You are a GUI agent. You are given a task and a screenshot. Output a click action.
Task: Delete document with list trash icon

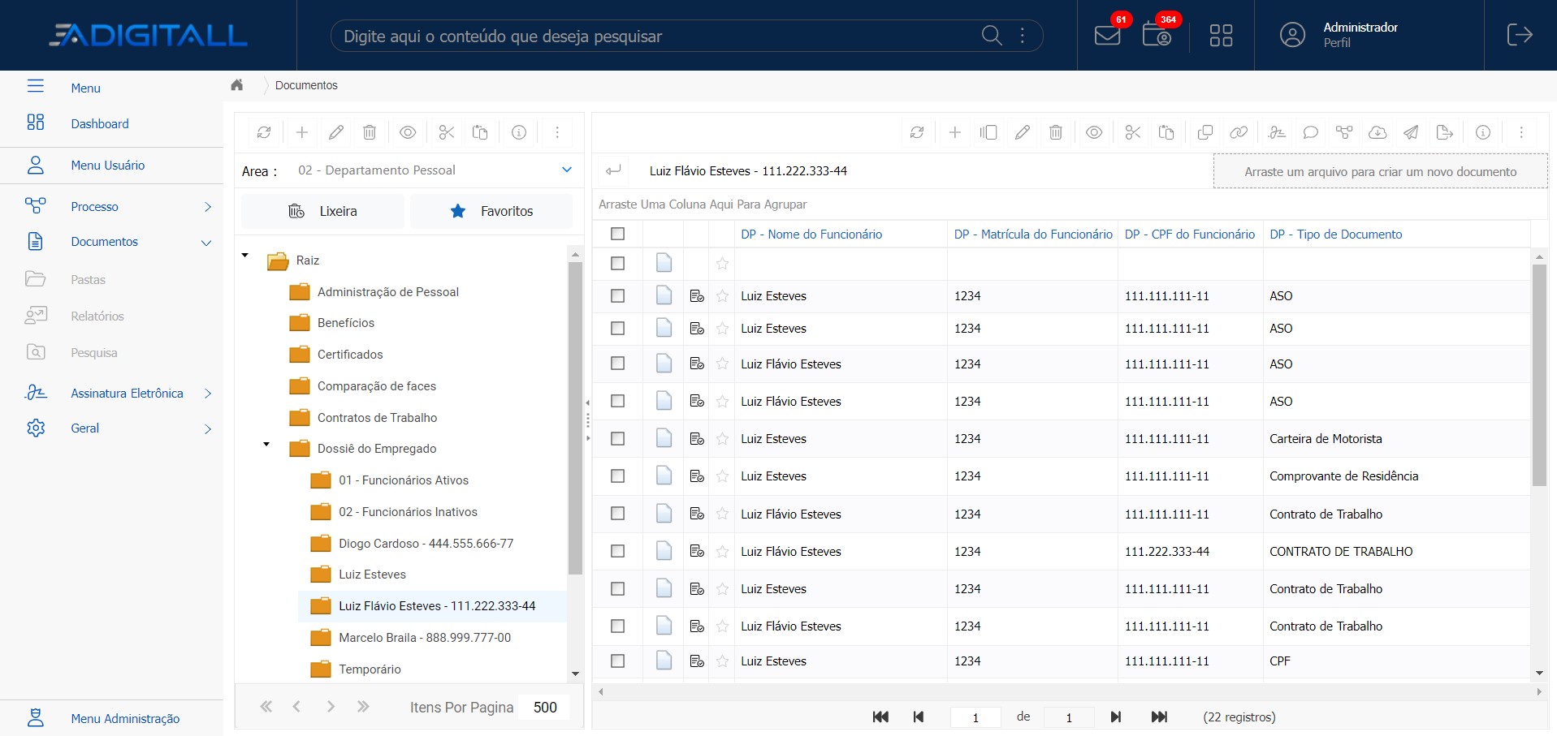click(x=1056, y=132)
